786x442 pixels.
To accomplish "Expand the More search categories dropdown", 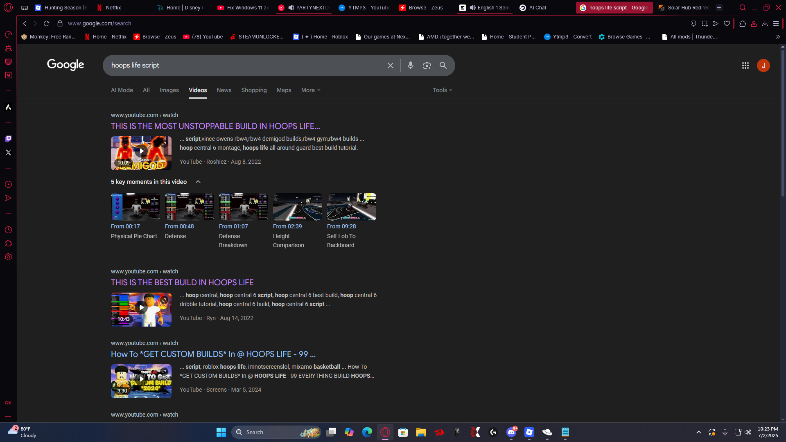I will (311, 90).
